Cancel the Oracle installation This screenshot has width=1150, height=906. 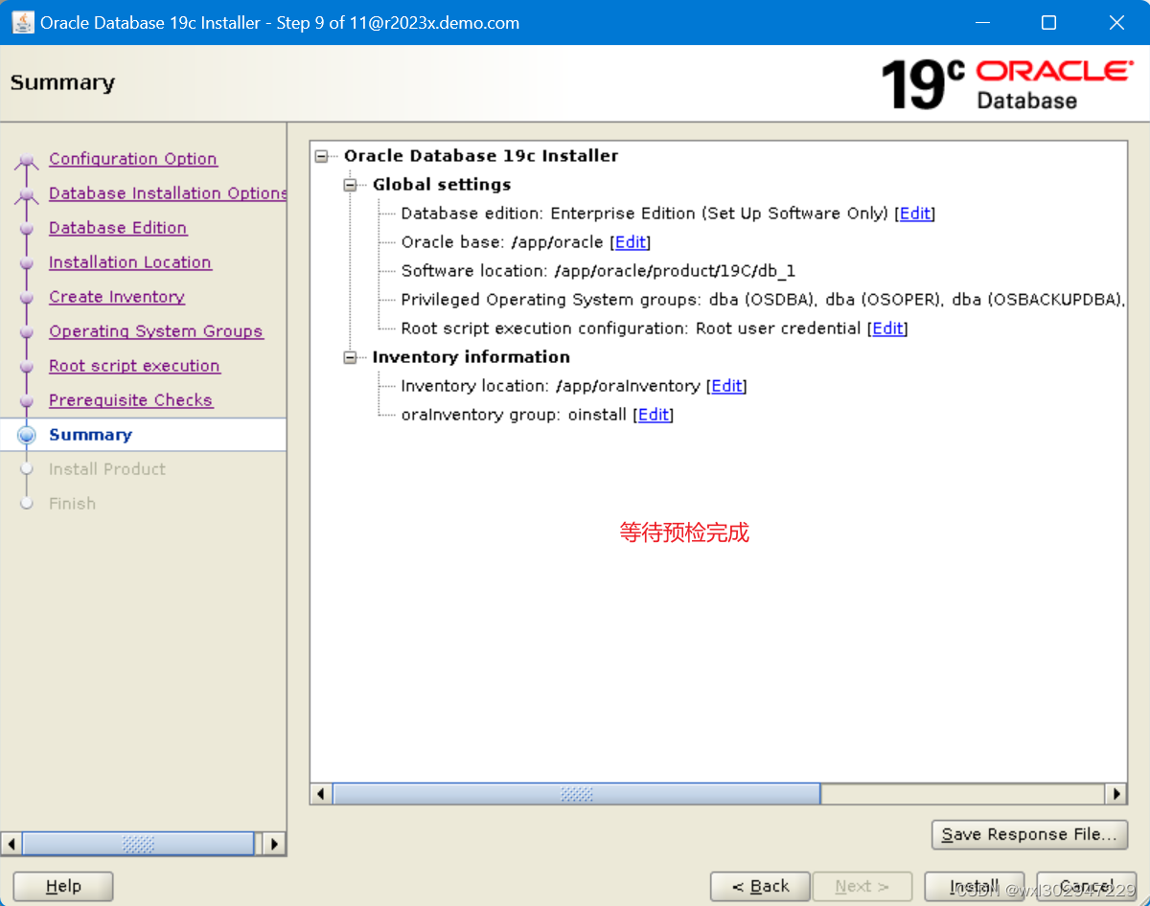coord(1087,886)
